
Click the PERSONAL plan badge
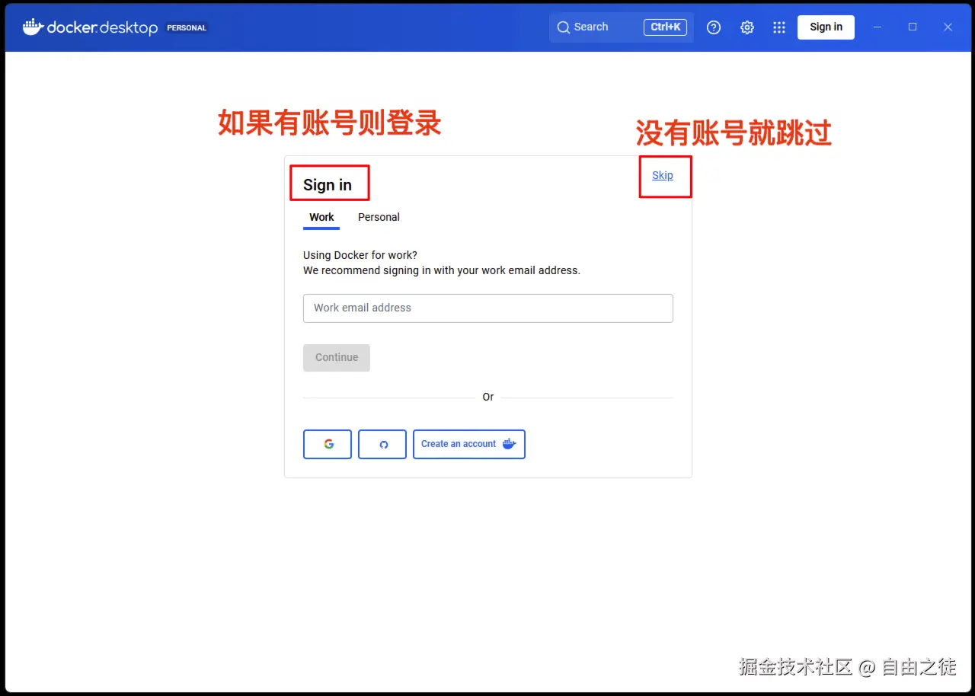click(187, 28)
